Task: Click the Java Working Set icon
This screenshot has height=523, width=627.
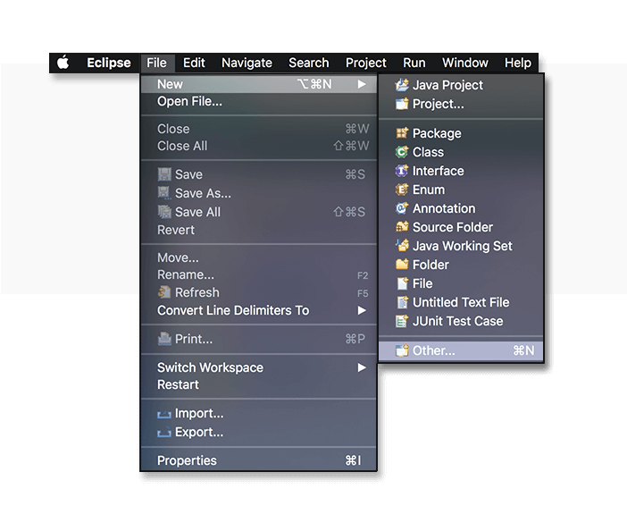Action: (x=402, y=245)
